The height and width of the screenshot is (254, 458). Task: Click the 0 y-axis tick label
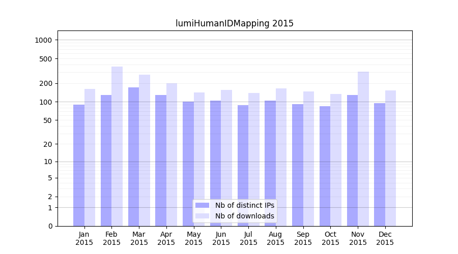point(50,226)
